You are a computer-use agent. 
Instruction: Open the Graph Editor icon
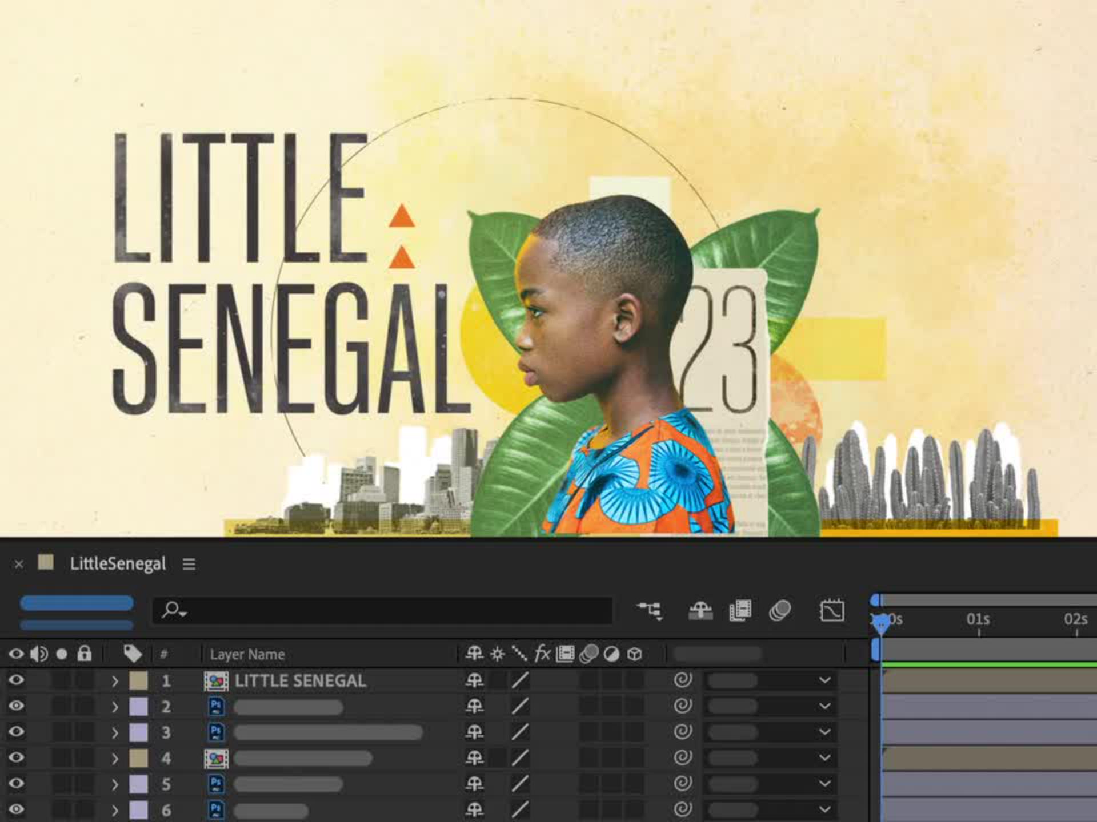coord(831,611)
